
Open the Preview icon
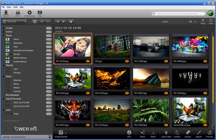pyautogui.click(x=210, y=132)
